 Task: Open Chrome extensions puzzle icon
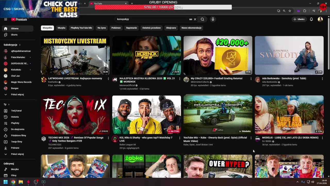[305, 11]
